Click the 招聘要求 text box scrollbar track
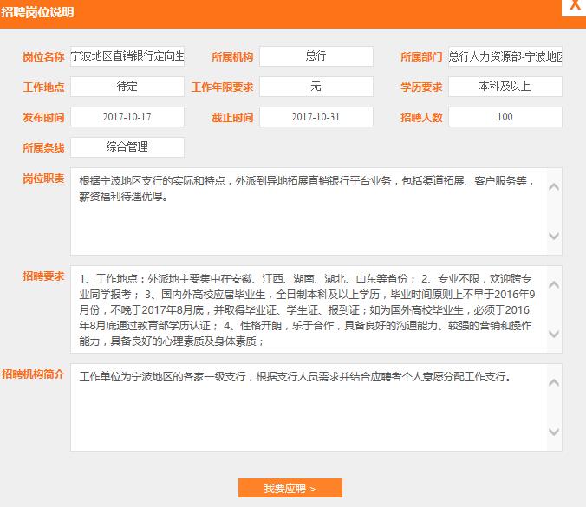Viewport: 586px width, 507px height. click(x=555, y=309)
